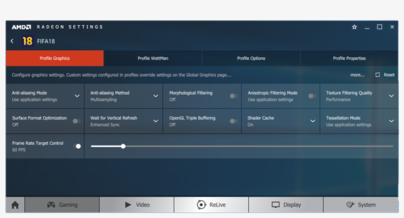Switch to Profile WattMan tab
The height and width of the screenshot is (218, 404).
(153, 58)
